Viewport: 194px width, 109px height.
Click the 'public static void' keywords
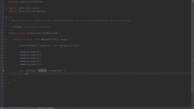[27, 39]
